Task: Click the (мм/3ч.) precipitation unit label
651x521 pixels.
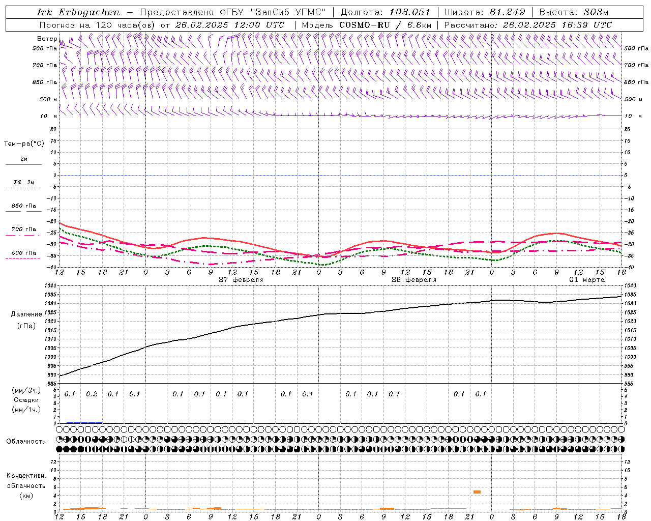Action: [x=27, y=390]
